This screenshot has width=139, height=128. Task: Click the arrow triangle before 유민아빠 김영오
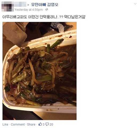[28, 5]
